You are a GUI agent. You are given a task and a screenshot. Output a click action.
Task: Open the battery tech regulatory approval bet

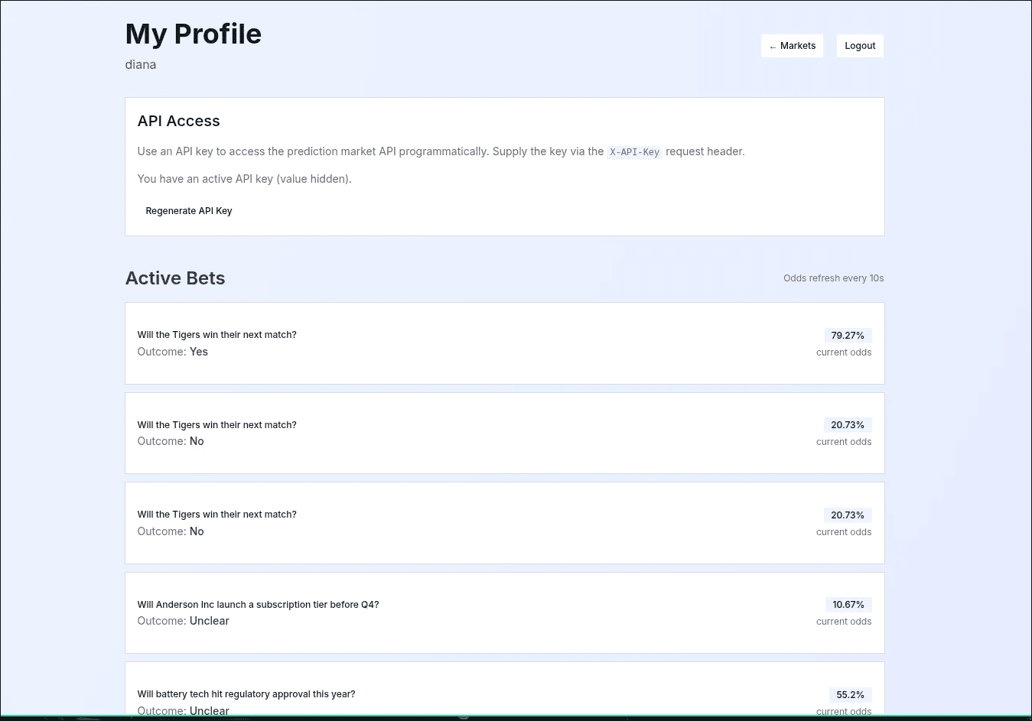[x=504, y=690]
